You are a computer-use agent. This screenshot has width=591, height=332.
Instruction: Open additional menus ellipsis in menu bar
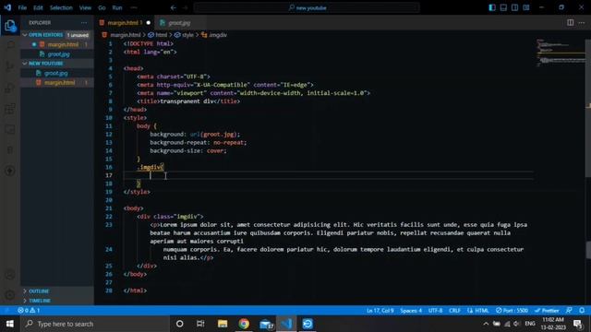point(134,7)
